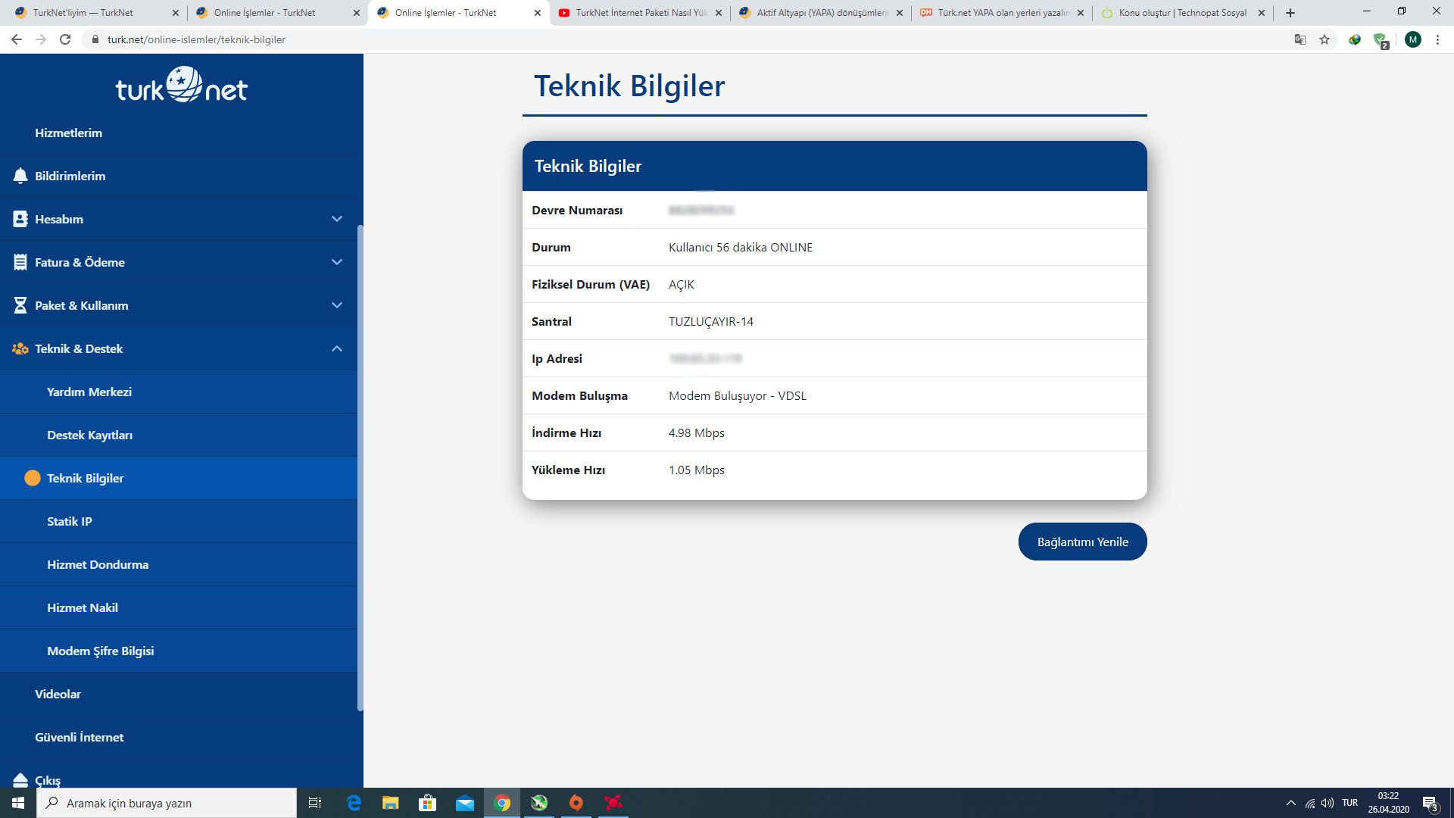1454x818 pixels.
Task: Click the Teknik & Destek people icon
Action: (x=20, y=348)
